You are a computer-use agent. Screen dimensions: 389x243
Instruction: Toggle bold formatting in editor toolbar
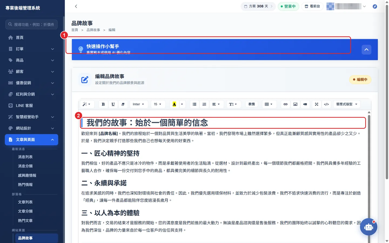tap(103, 104)
